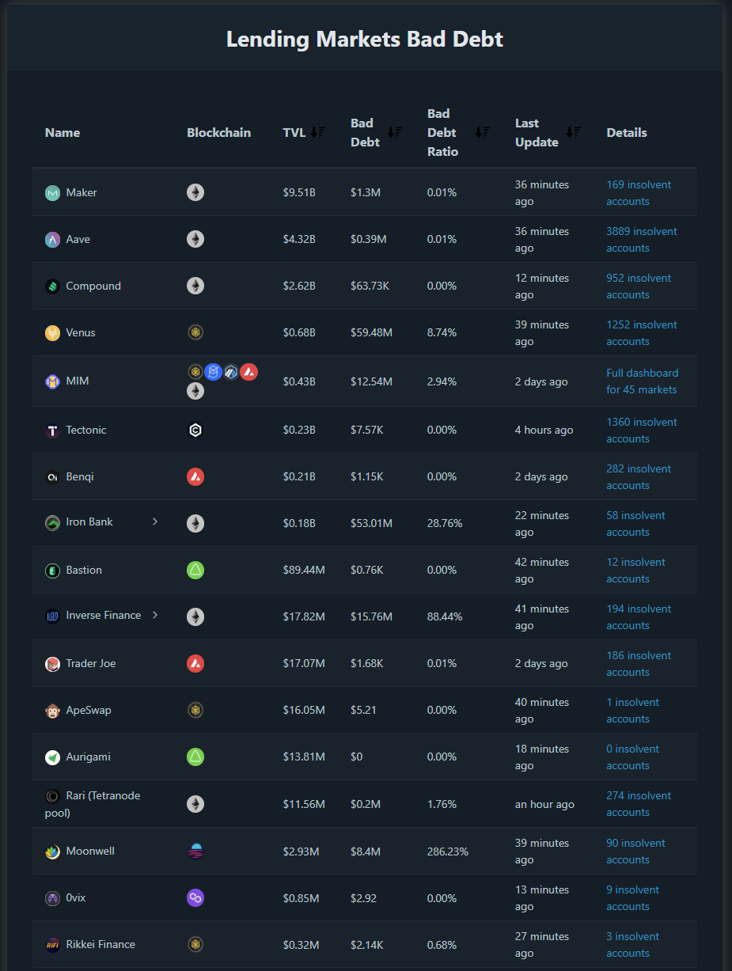Viewport: 732px width, 971px height.
Task: Open Full dashboard for 45 markets link
Action: [642, 381]
